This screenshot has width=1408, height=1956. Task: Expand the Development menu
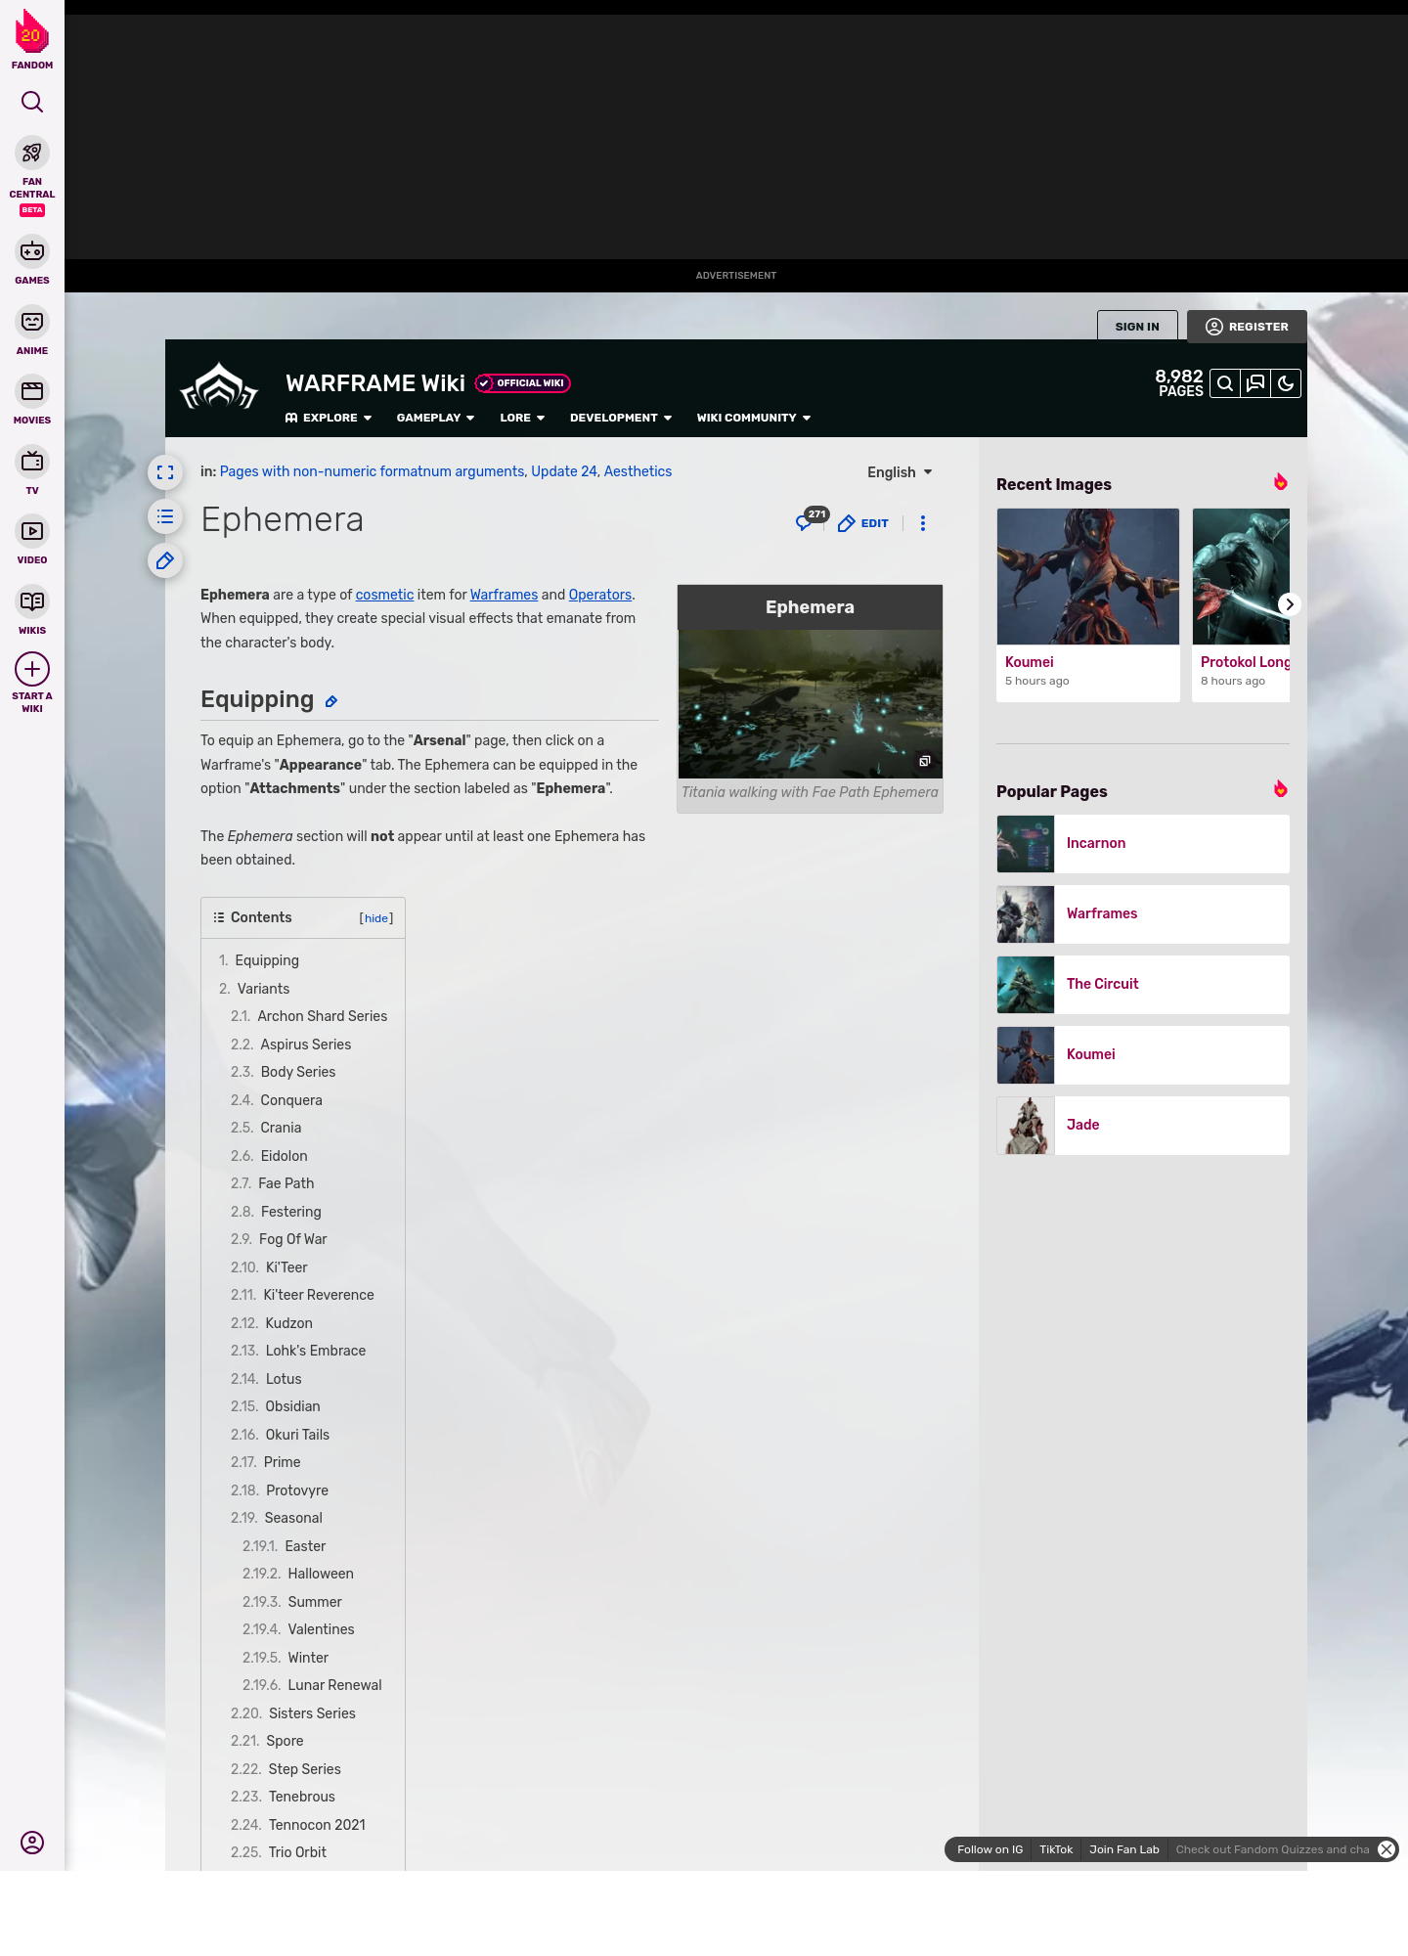coord(621,418)
